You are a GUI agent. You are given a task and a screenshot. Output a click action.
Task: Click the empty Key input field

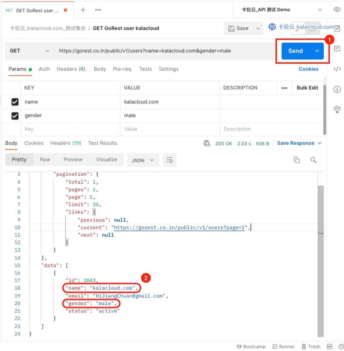(70, 129)
